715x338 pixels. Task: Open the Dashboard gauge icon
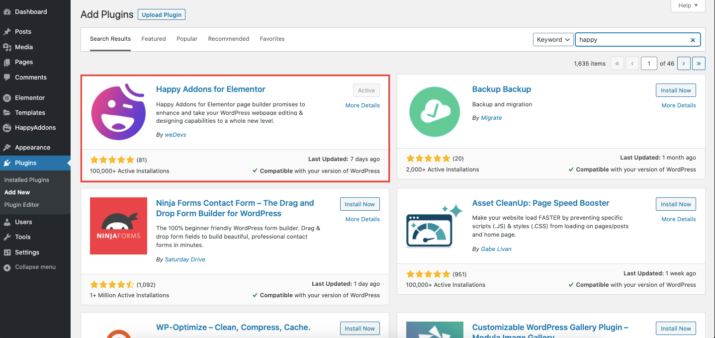7,11
